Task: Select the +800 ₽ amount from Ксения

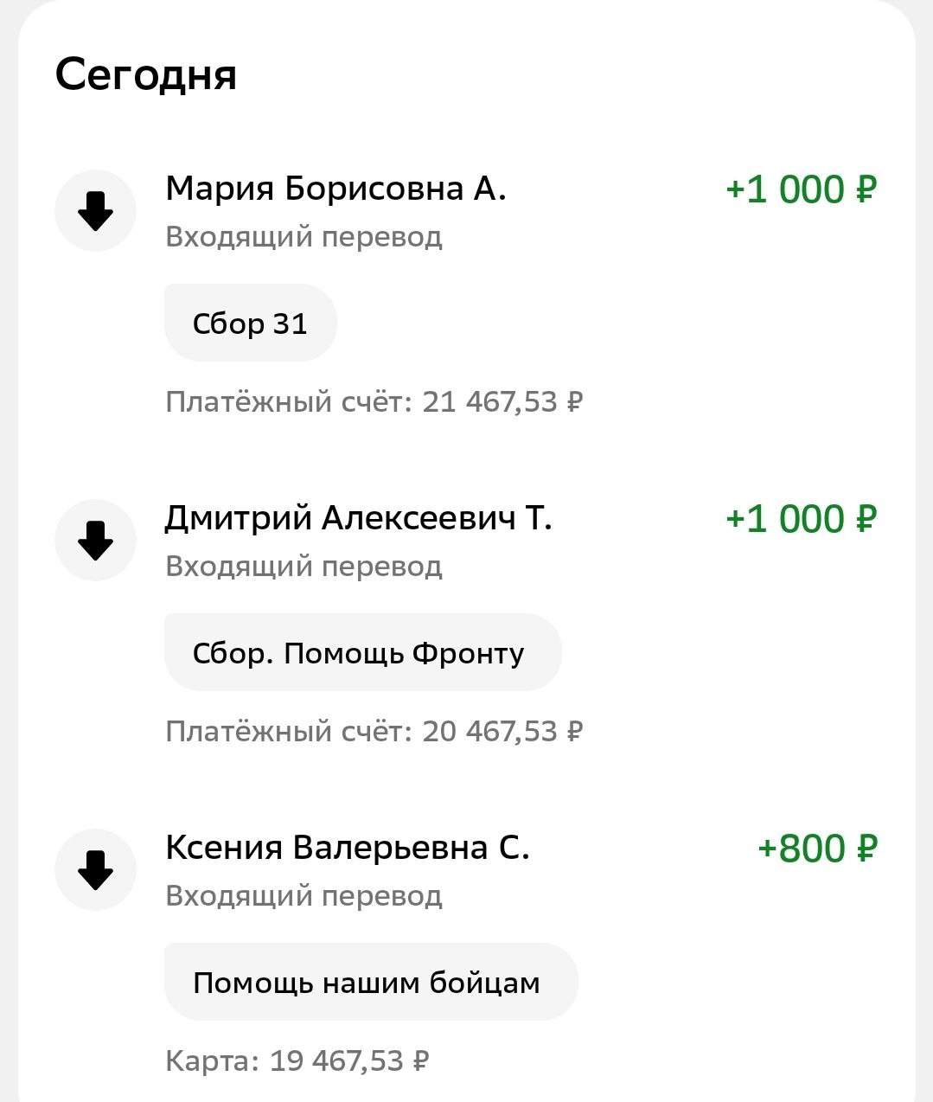Action: tap(816, 849)
